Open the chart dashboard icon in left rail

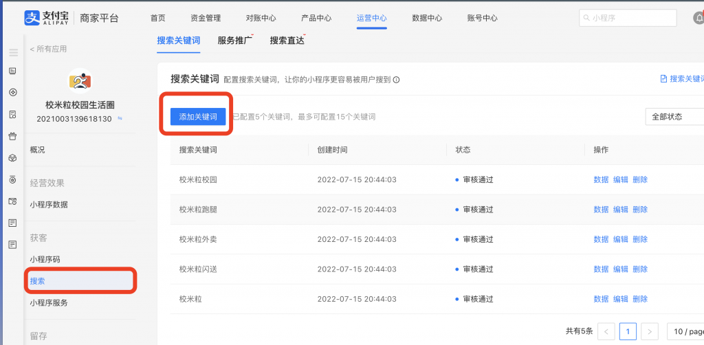click(12, 70)
